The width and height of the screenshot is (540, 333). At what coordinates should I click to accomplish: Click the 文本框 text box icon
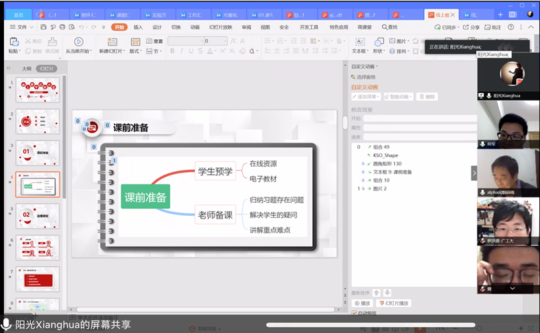tap(358, 42)
